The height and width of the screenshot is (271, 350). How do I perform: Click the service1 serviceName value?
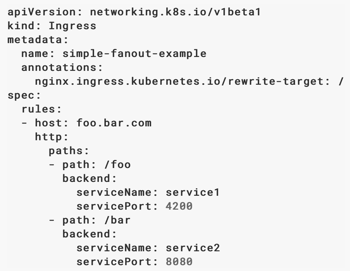point(193,192)
